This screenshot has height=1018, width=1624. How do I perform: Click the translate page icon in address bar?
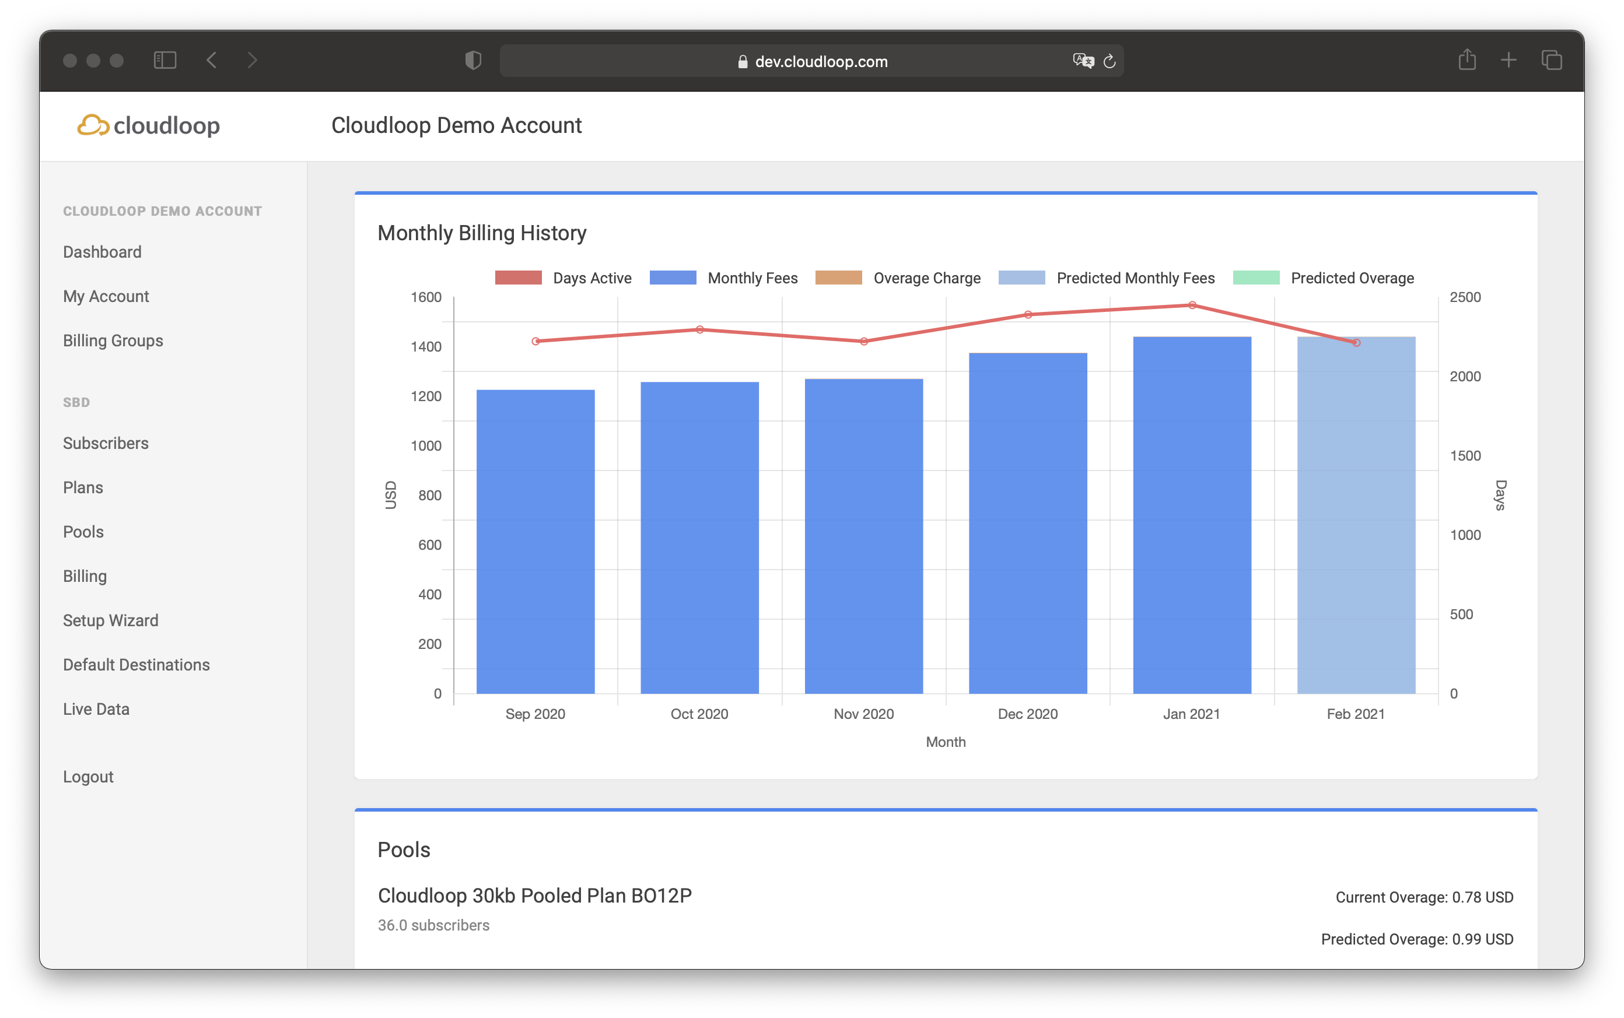[1083, 61]
